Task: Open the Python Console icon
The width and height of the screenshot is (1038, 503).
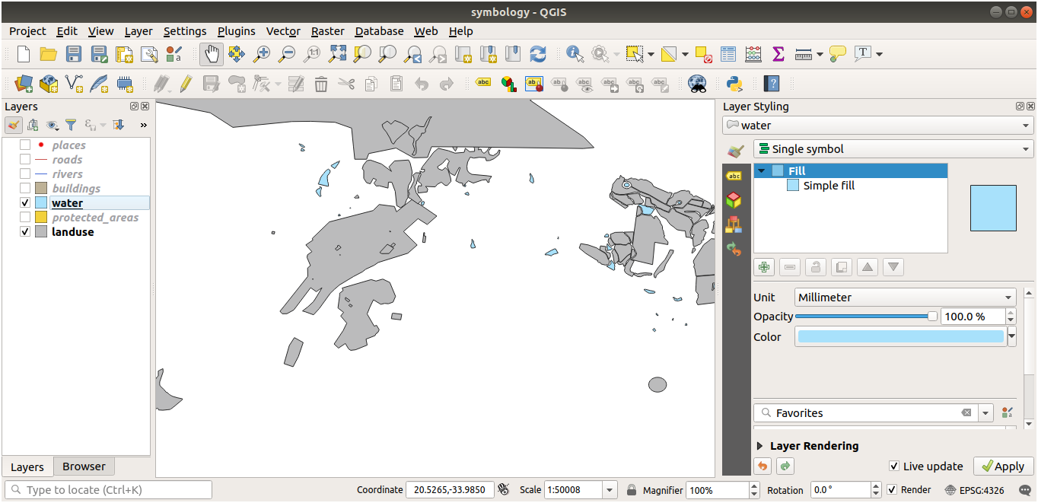Action: [x=734, y=84]
